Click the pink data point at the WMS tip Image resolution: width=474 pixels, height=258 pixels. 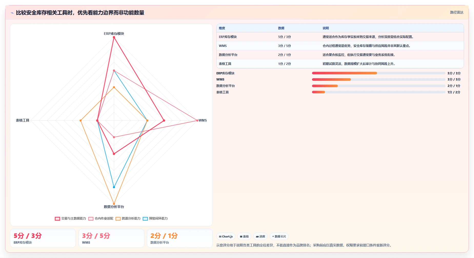(197, 120)
